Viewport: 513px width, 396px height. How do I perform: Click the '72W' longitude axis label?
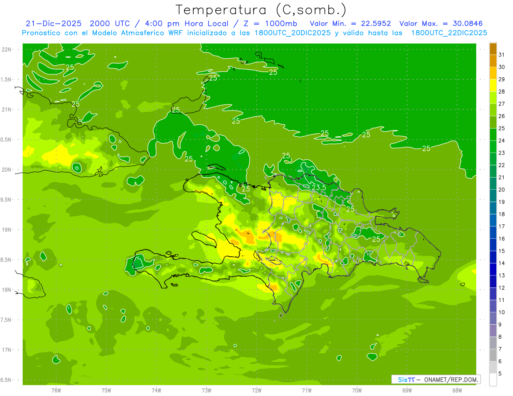pos(256,390)
